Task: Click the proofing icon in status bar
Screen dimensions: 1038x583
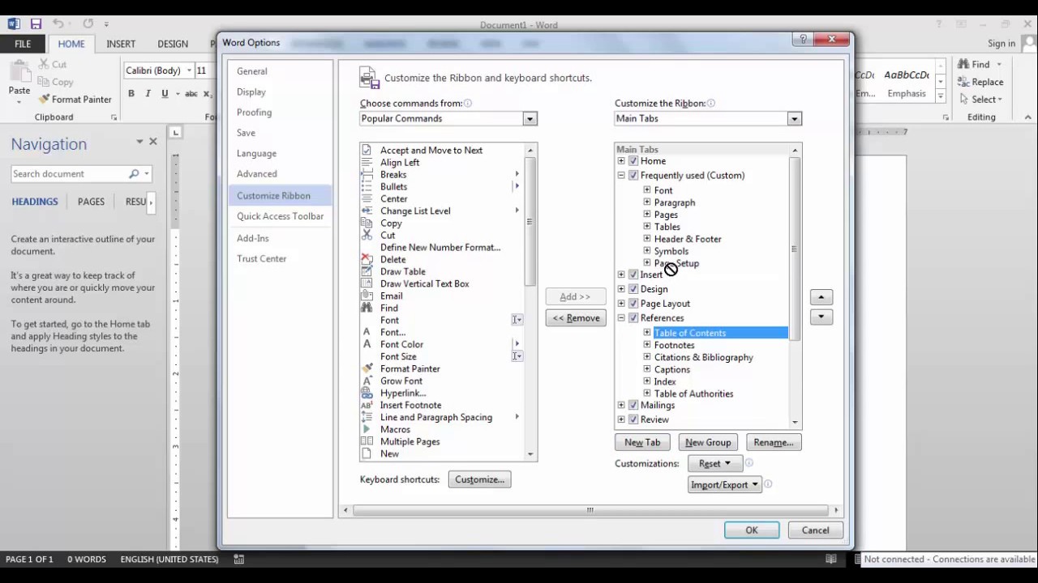Action: [x=239, y=559]
